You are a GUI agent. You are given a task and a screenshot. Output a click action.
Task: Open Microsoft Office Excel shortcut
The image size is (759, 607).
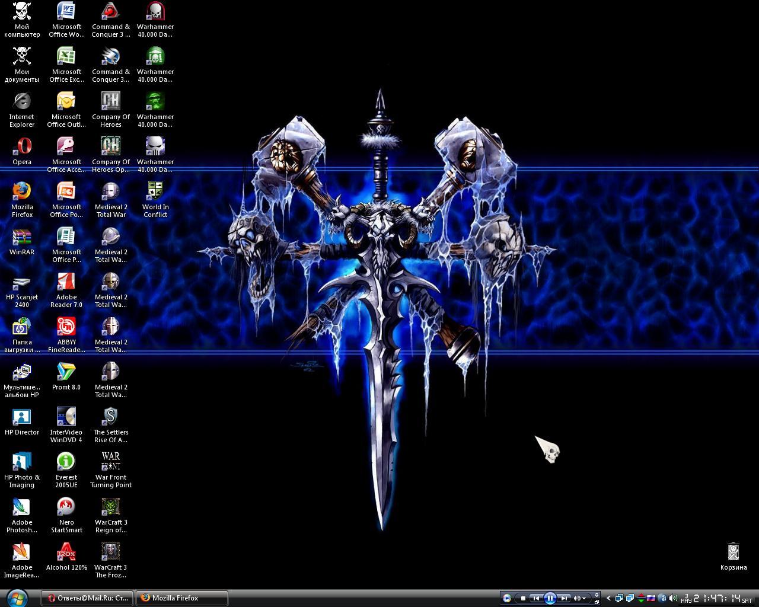point(66,65)
